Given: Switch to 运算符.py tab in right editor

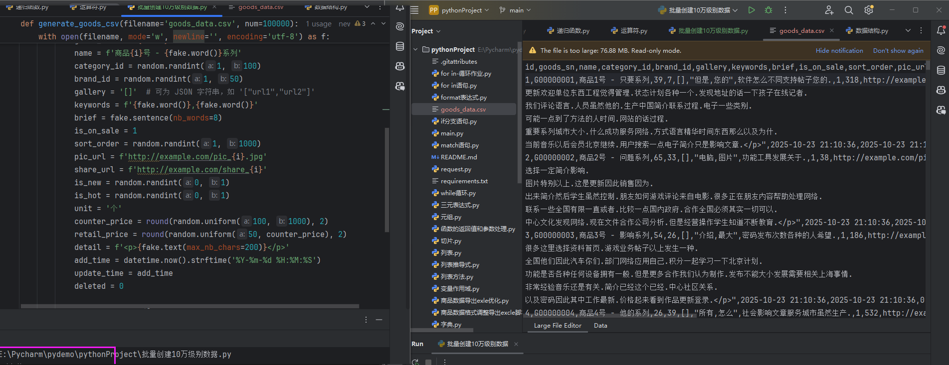Looking at the screenshot, I should [629, 30].
